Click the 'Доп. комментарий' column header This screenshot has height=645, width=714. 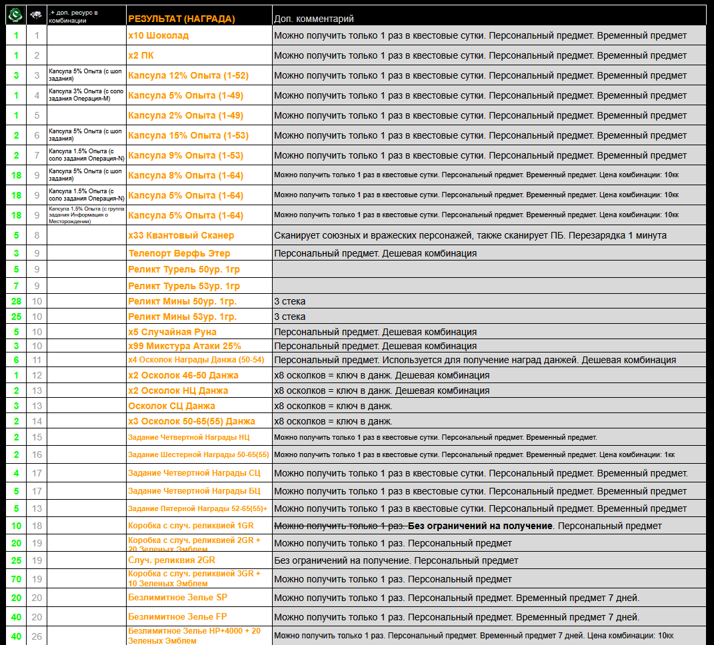[314, 19]
